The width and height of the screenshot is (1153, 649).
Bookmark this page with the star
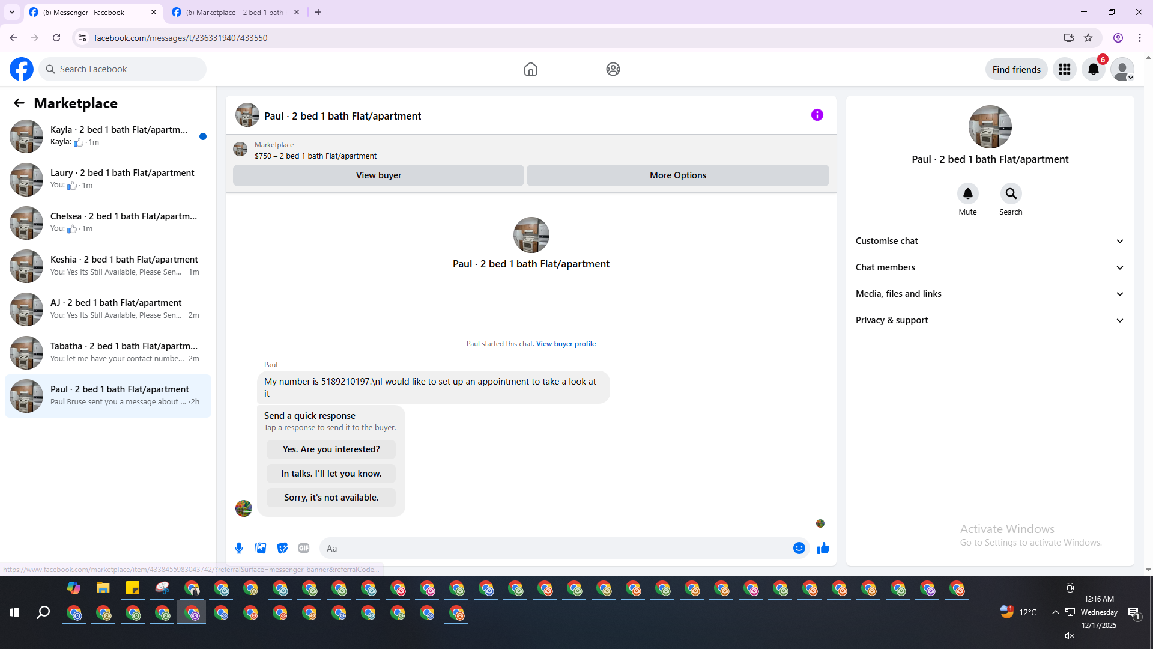pyautogui.click(x=1088, y=38)
